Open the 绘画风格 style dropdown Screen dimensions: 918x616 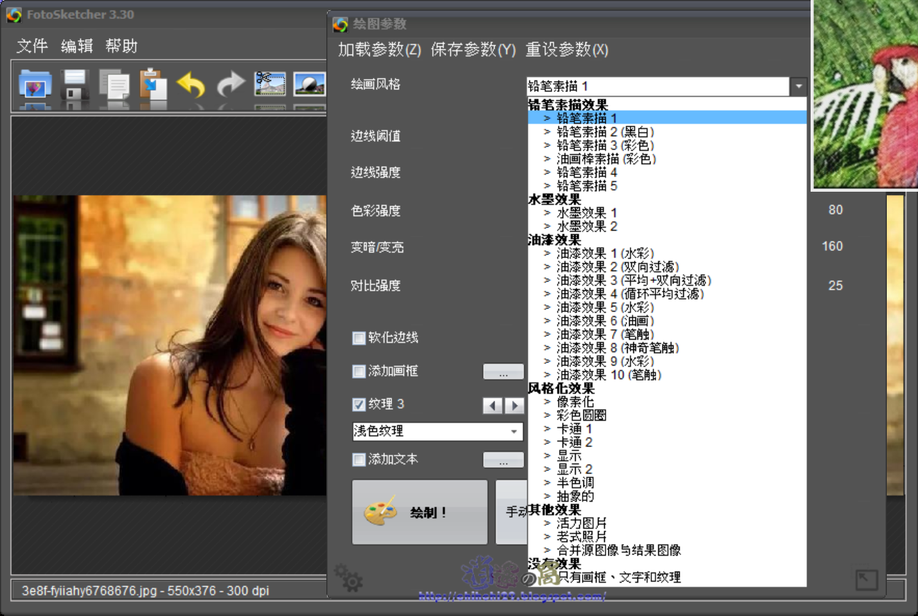[x=799, y=86]
